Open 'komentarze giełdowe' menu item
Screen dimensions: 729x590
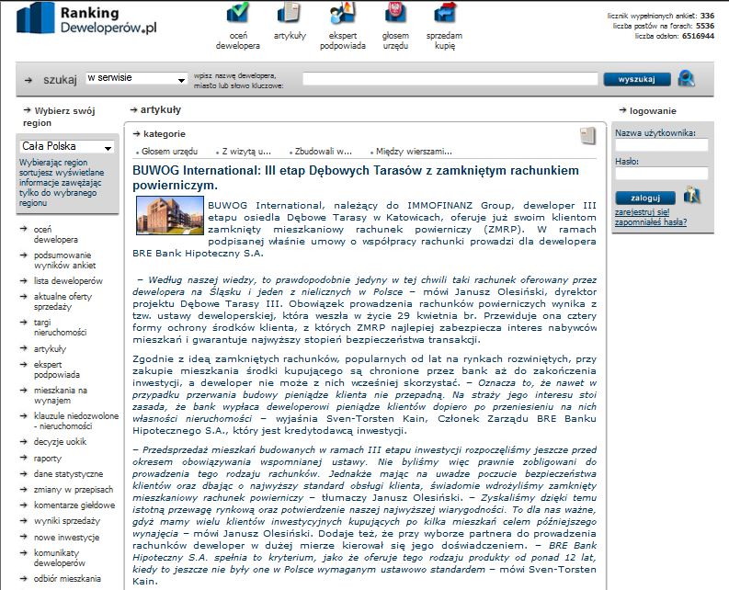(x=74, y=505)
